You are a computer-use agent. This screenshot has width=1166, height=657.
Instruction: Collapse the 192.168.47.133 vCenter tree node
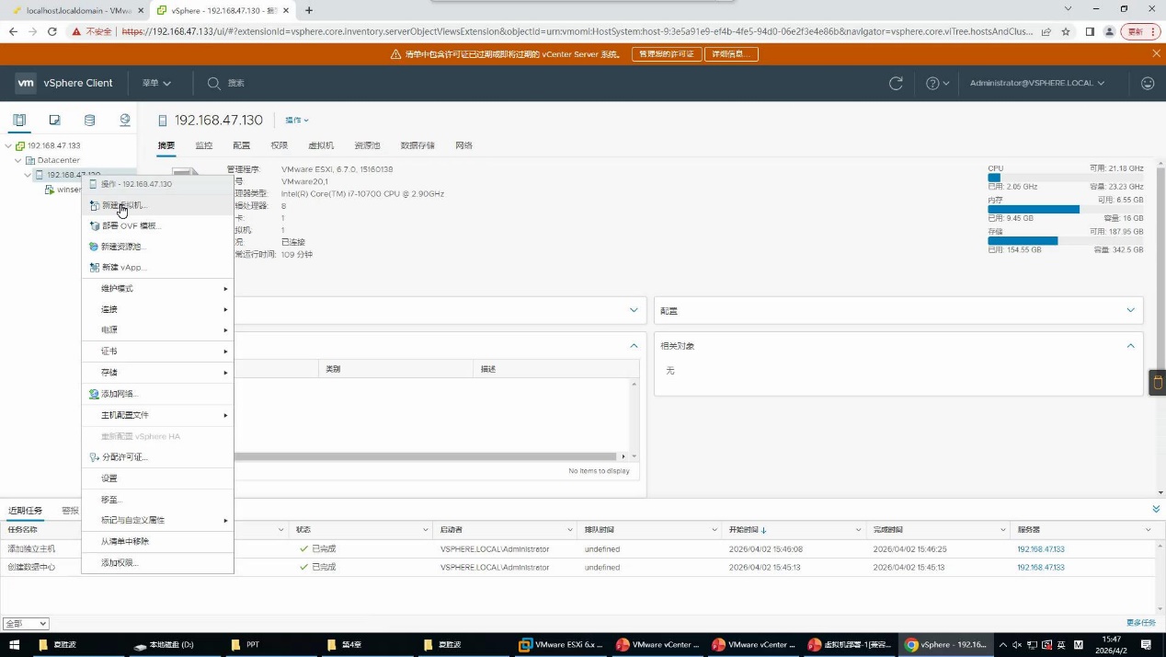pyautogui.click(x=8, y=145)
